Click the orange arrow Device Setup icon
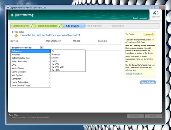The image size is (171, 130). [16, 36]
